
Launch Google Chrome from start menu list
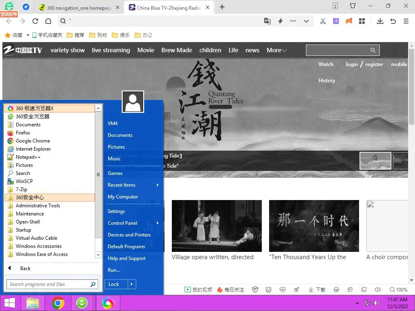click(x=50, y=141)
